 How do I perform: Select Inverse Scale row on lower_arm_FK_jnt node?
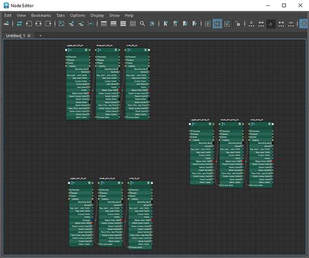108,117
